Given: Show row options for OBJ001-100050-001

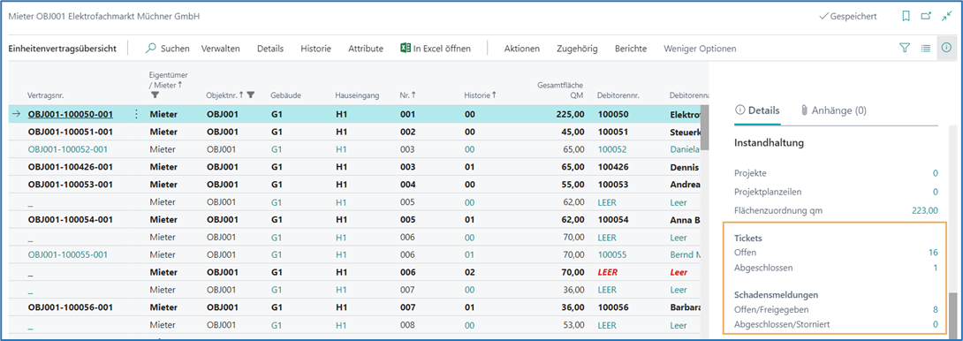Looking at the screenshot, I should coord(136,114).
